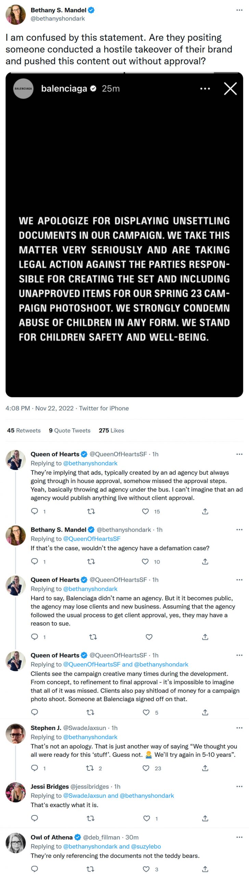Retweet Stephen J.'s reply

tap(90, 768)
